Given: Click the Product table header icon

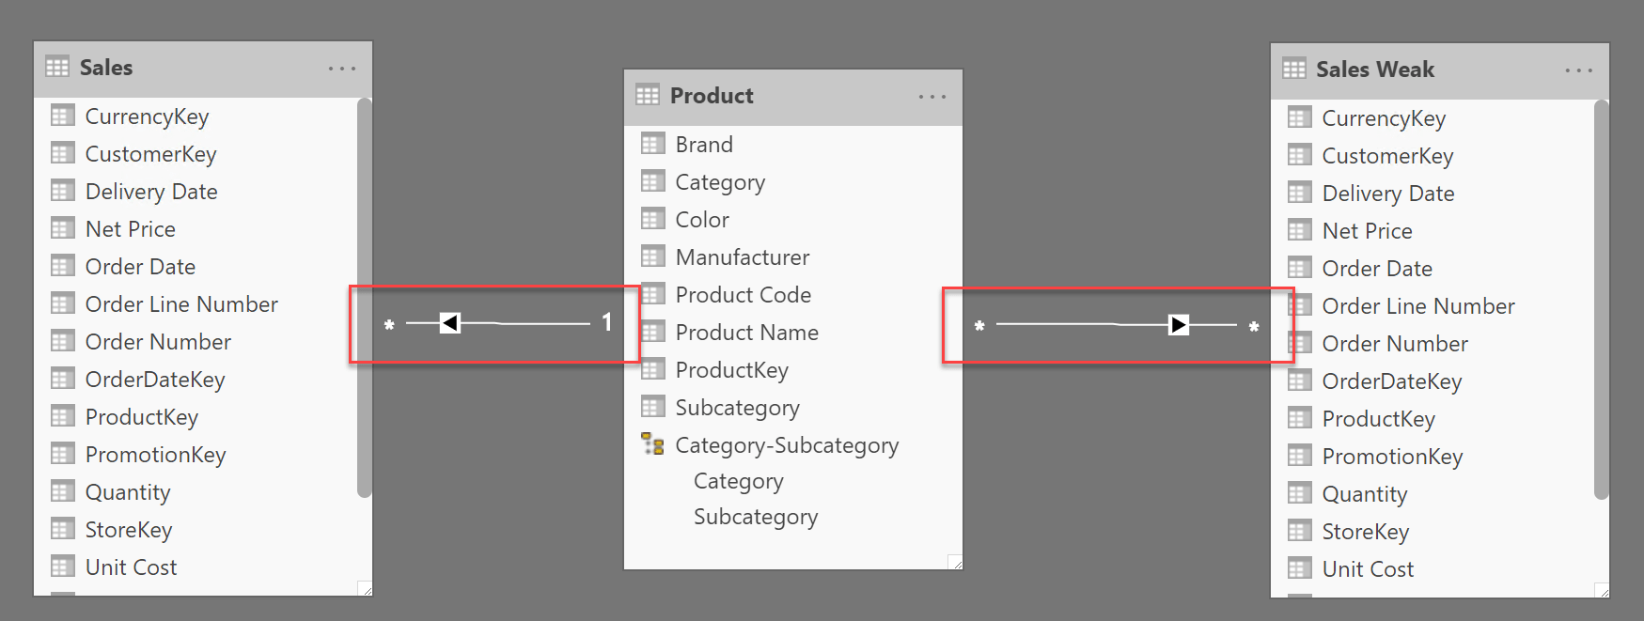Looking at the screenshot, I should click(x=648, y=96).
